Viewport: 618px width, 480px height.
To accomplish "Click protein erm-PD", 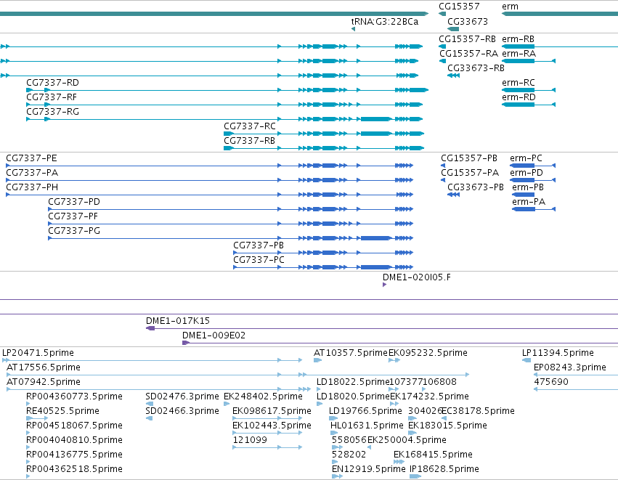I will [526, 173].
